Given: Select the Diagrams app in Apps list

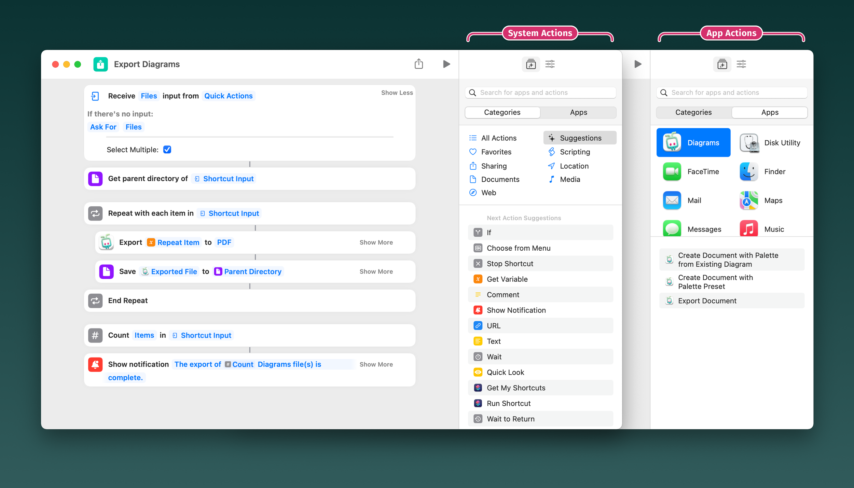Looking at the screenshot, I should click(693, 142).
